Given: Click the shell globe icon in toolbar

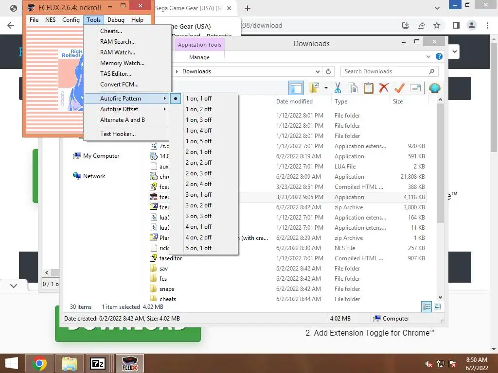Looking at the screenshot, I should coord(434,88).
